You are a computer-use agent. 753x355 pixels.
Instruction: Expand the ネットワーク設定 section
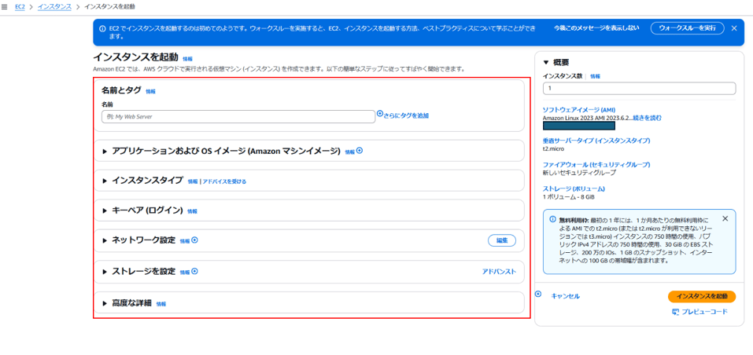coord(105,241)
